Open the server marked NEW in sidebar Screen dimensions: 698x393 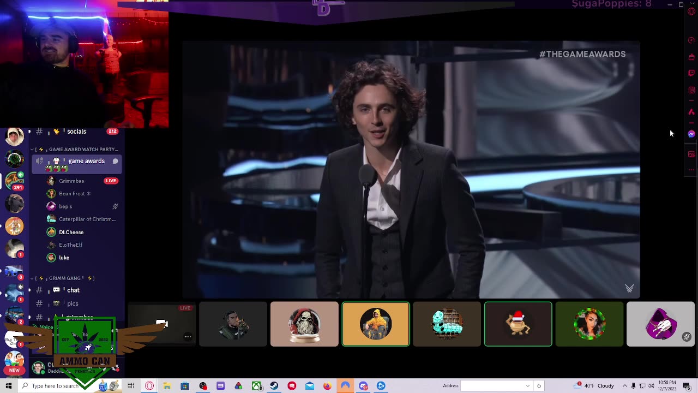point(14,362)
